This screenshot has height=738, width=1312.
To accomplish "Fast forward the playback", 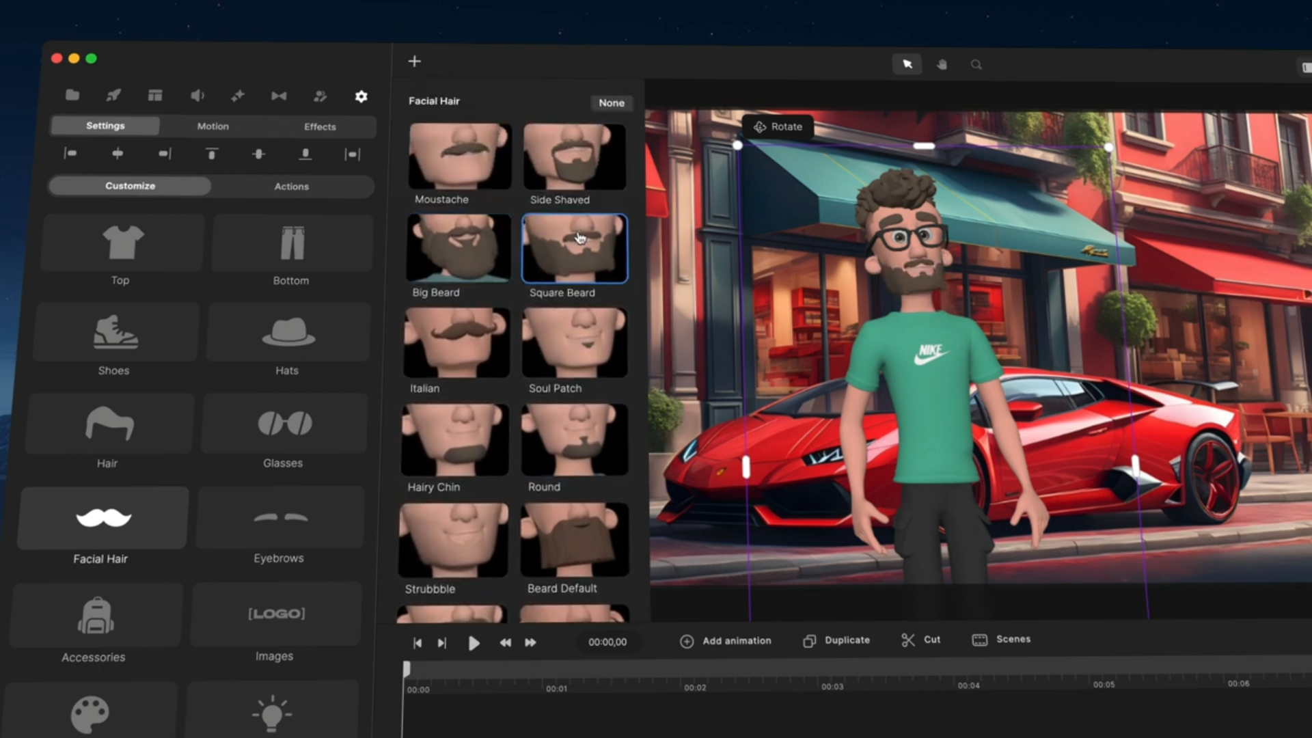I will coord(530,642).
